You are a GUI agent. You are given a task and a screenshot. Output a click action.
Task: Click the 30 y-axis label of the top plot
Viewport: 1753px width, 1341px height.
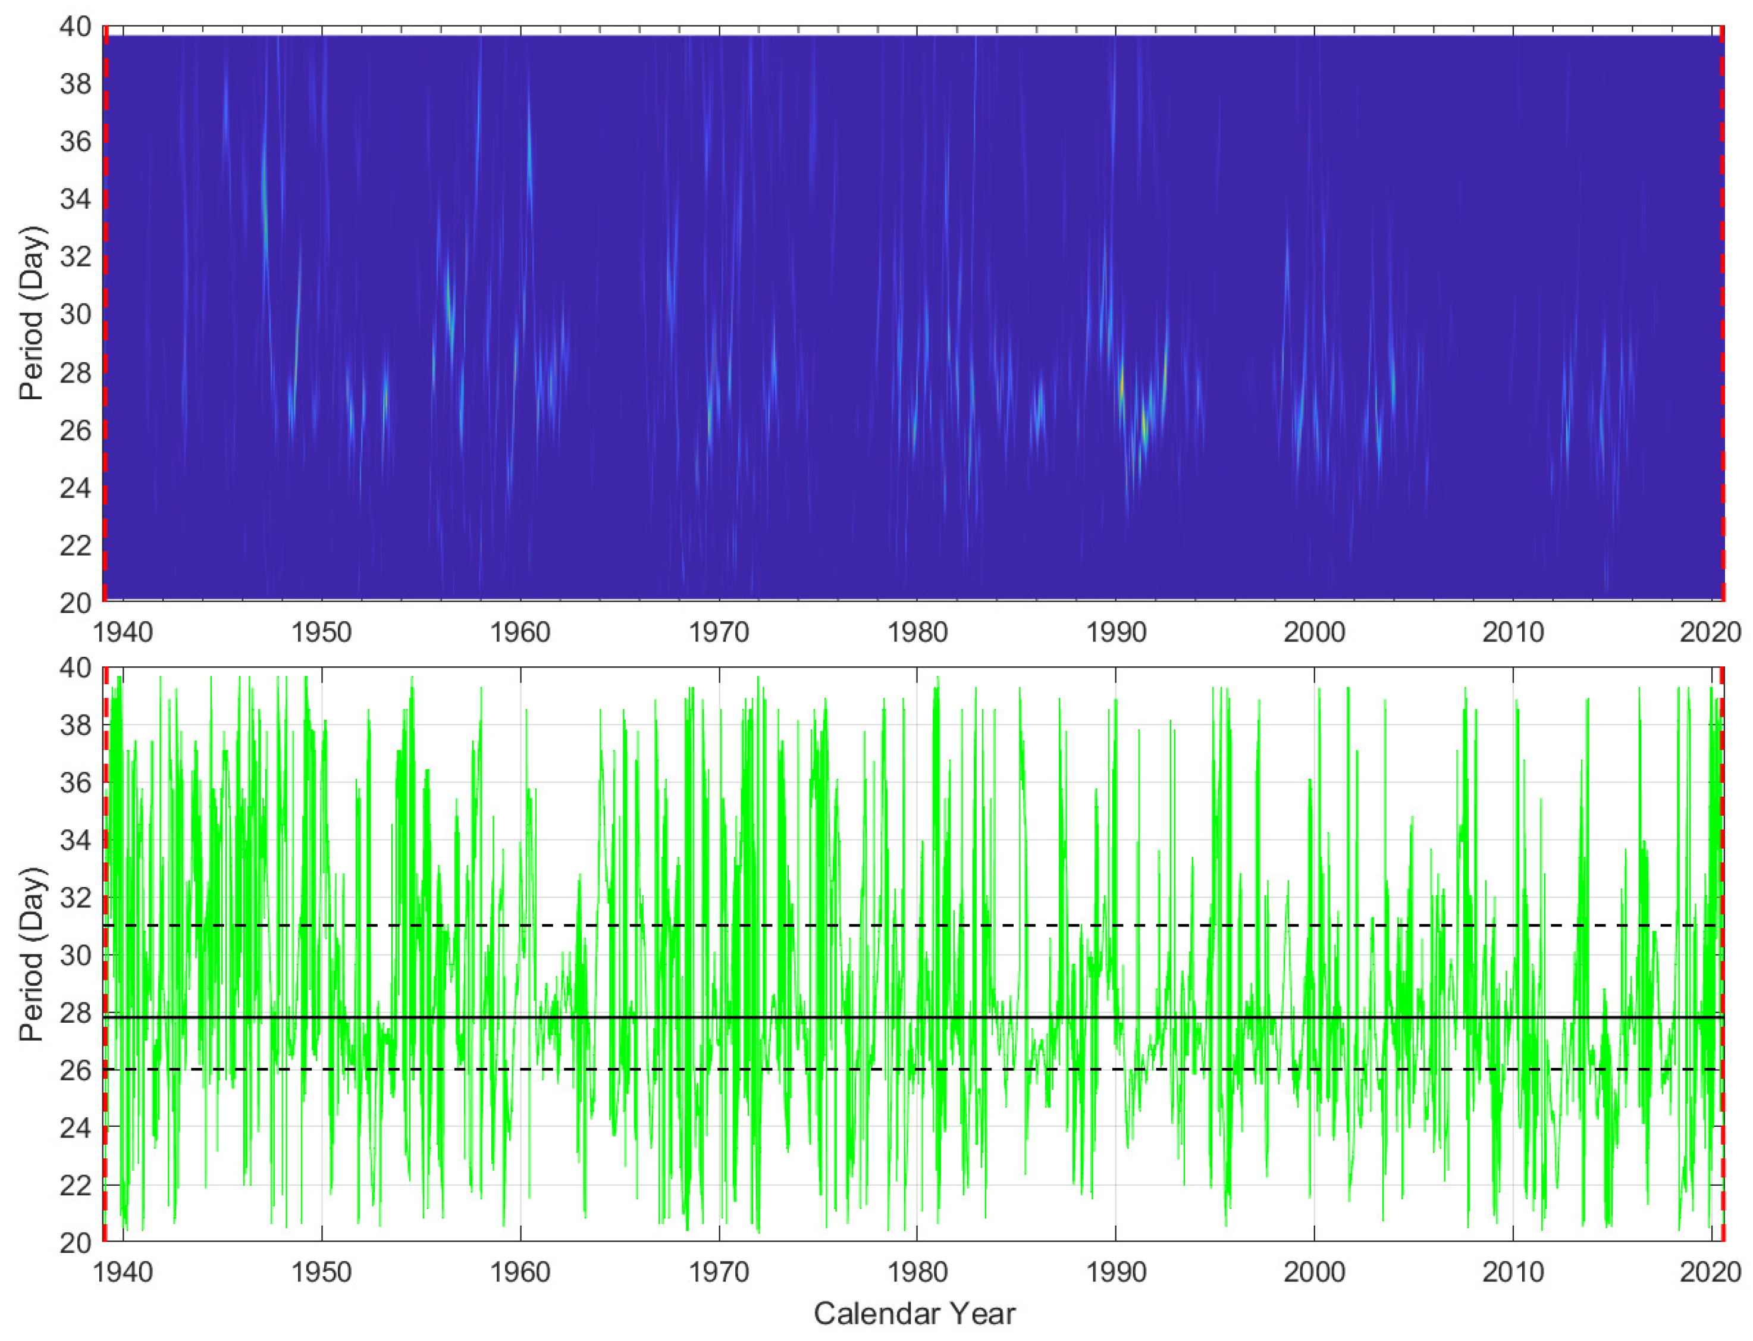click(76, 315)
